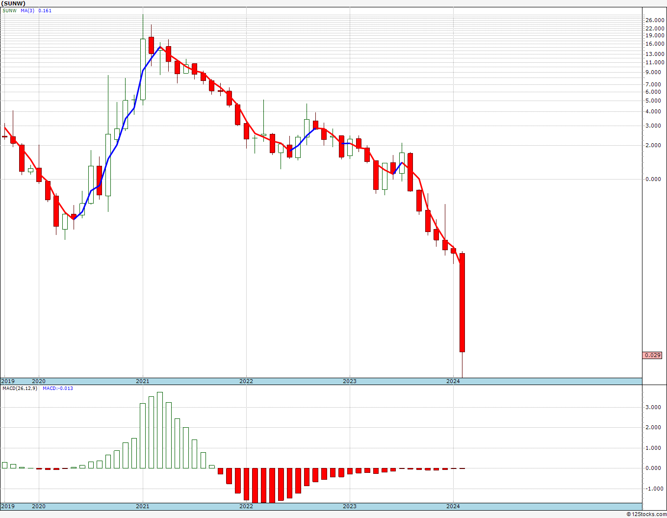Click 2021 on the price chart time axis
Image resolution: width=667 pixels, height=518 pixels.
pyautogui.click(x=143, y=381)
